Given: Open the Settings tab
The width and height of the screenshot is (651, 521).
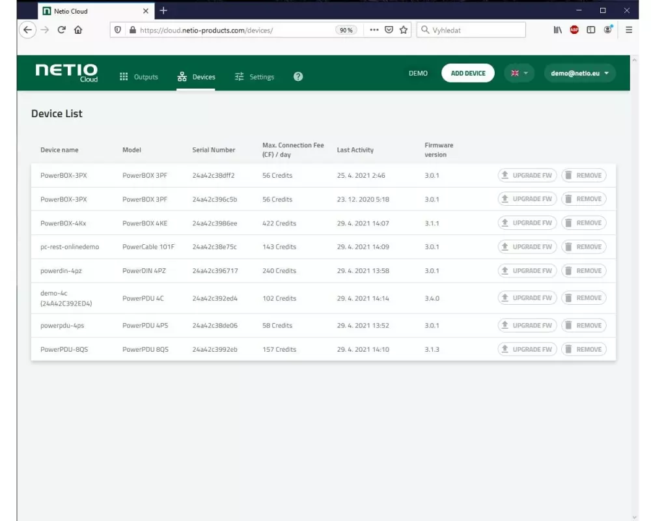Looking at the screenshot, I should click(x=255, y=77).
